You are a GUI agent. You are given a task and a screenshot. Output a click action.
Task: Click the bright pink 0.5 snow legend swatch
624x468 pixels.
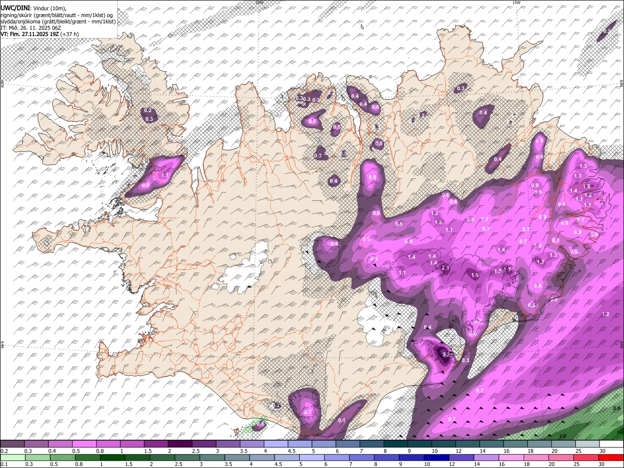(84, 444)
